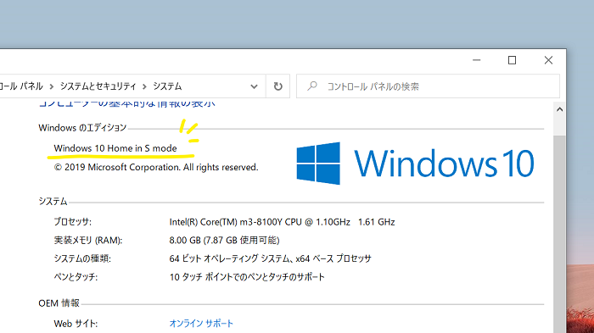Click the Windows 10 logo
Viewport: 594px width, 333px height.
415,164
